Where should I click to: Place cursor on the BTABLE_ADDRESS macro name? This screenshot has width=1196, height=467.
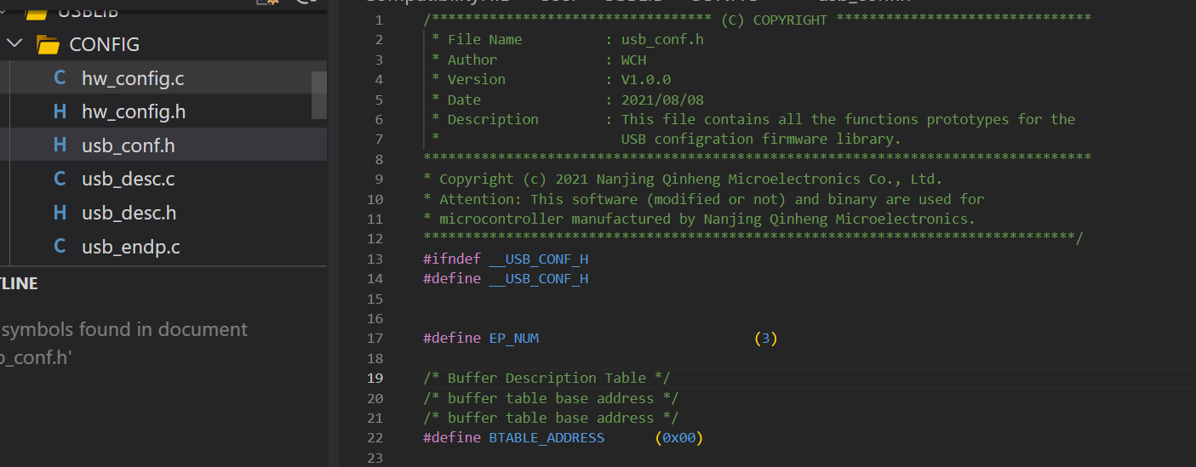pos(546,438)
